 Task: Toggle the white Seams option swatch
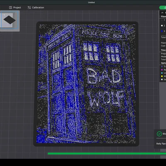point(162,79)
